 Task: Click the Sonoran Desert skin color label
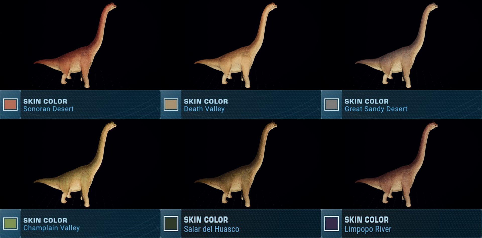click(x=48, y=109)
